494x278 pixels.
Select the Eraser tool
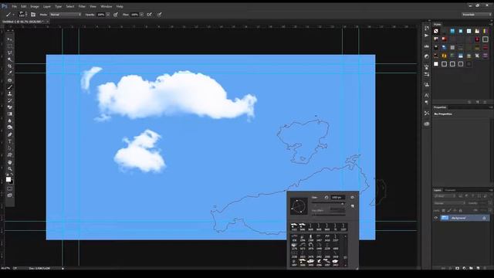click(x=10, y=107)
